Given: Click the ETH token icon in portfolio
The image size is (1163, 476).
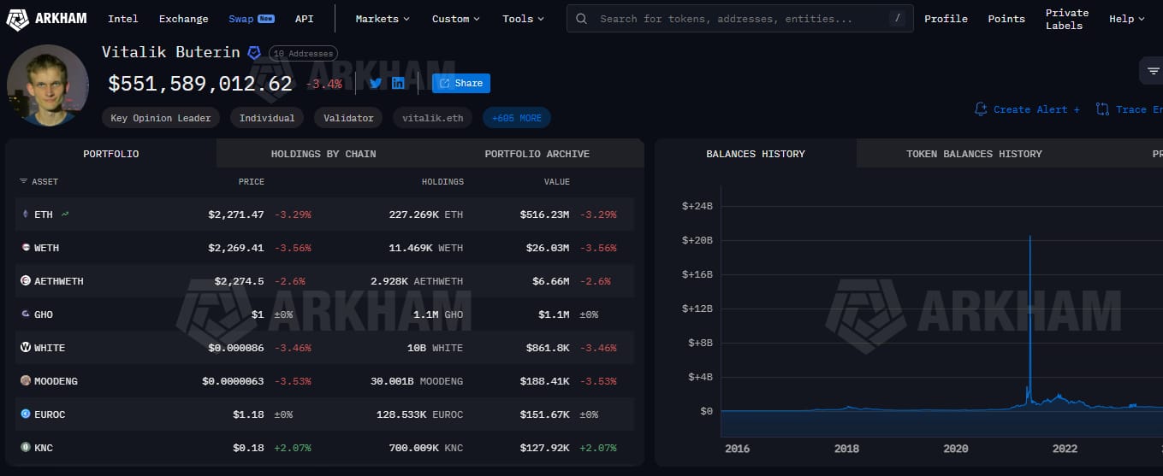Looking at the screenshot, I should click(x=25, y=214).
